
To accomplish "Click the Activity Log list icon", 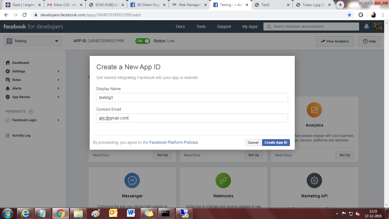I will tap(8, 135).
